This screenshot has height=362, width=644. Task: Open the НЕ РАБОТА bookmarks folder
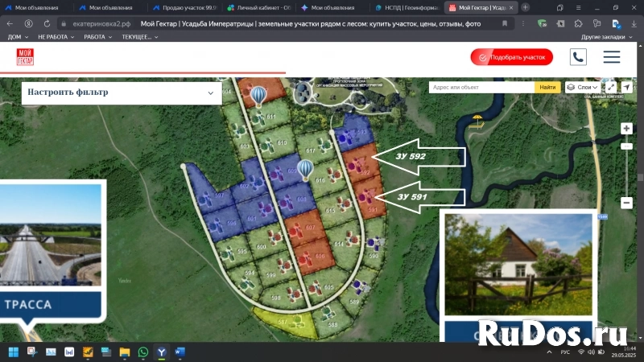click(x=56, y=37)
